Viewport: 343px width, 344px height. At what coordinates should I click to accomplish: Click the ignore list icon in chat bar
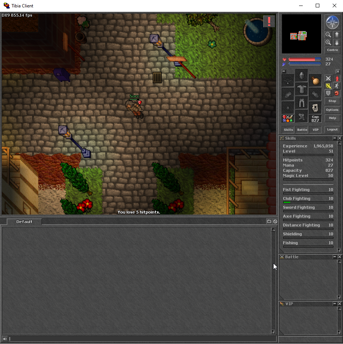point(275,221)
